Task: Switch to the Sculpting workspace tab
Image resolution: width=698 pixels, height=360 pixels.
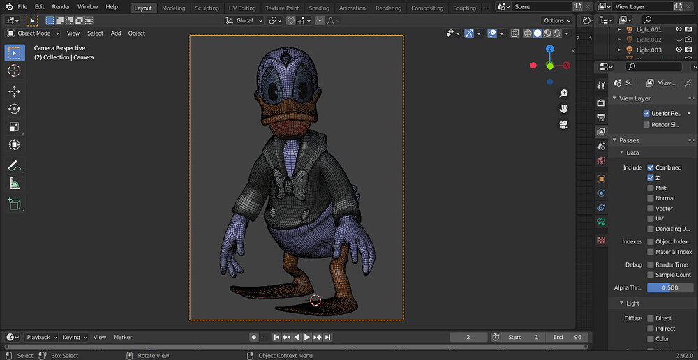Action: (x=207, y=8)
